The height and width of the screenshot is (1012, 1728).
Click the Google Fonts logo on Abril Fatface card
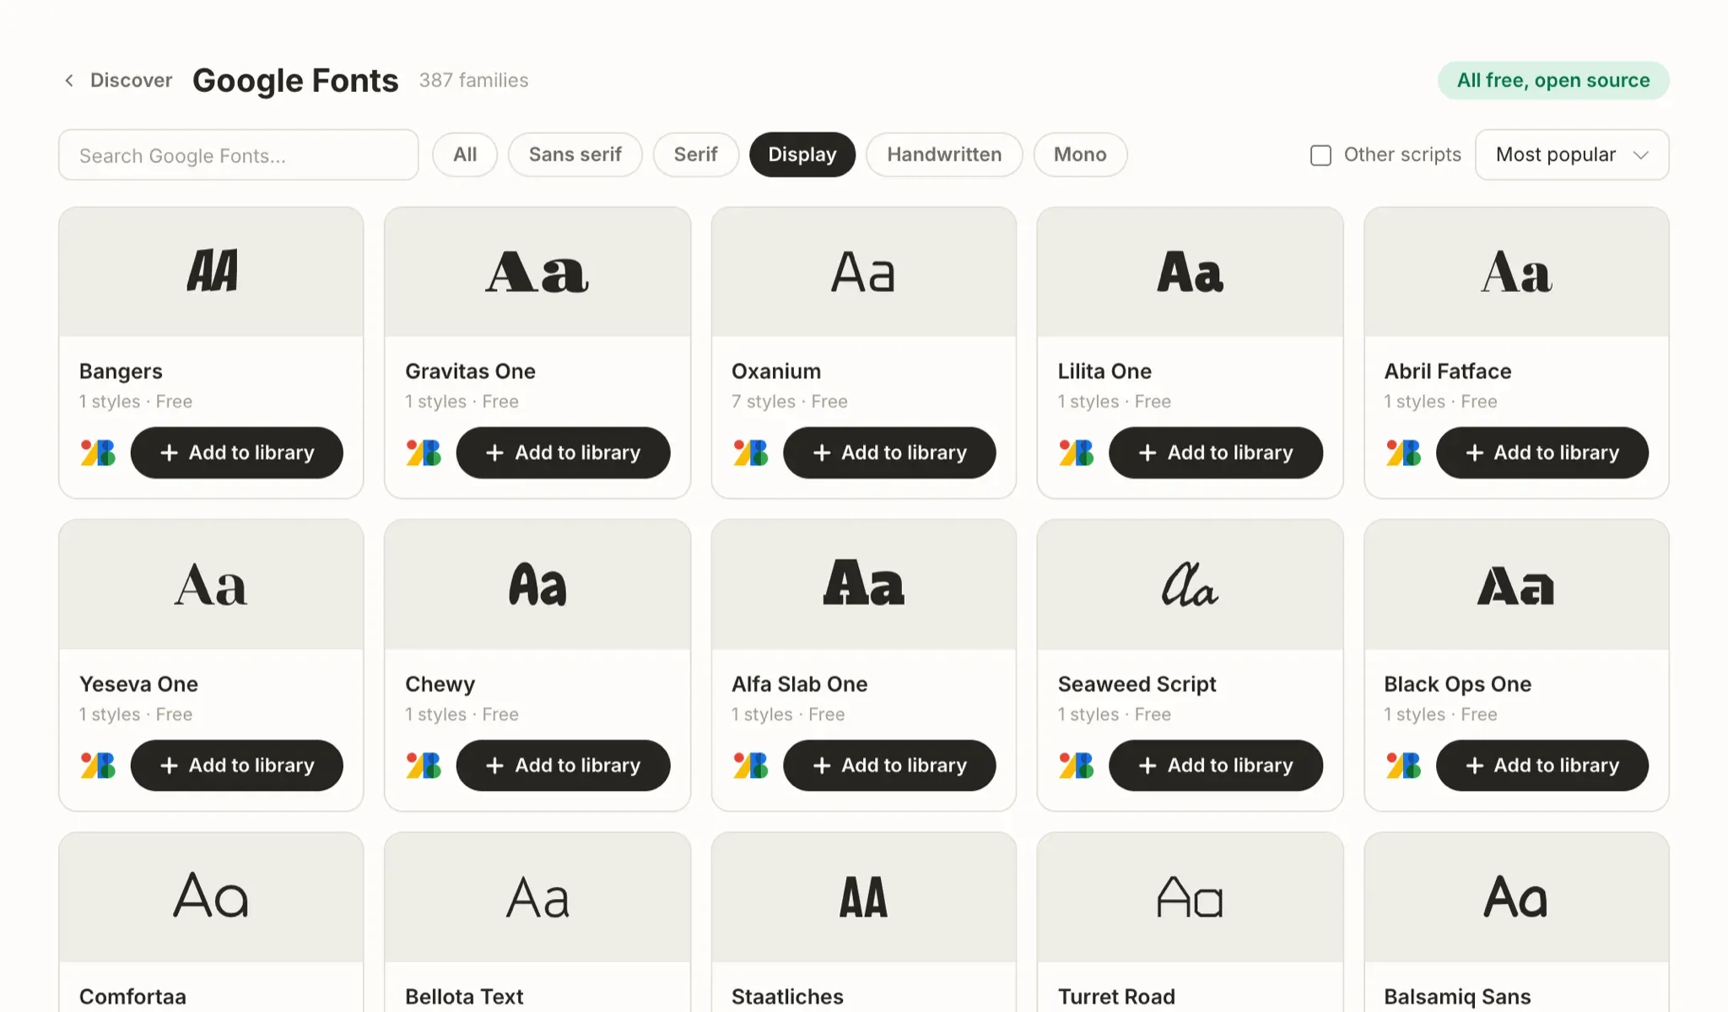click(1403, 453)
